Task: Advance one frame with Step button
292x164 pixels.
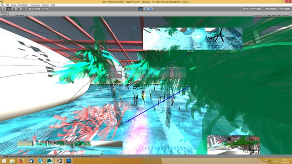Action: pyautogui.click(x=151, y=9)
